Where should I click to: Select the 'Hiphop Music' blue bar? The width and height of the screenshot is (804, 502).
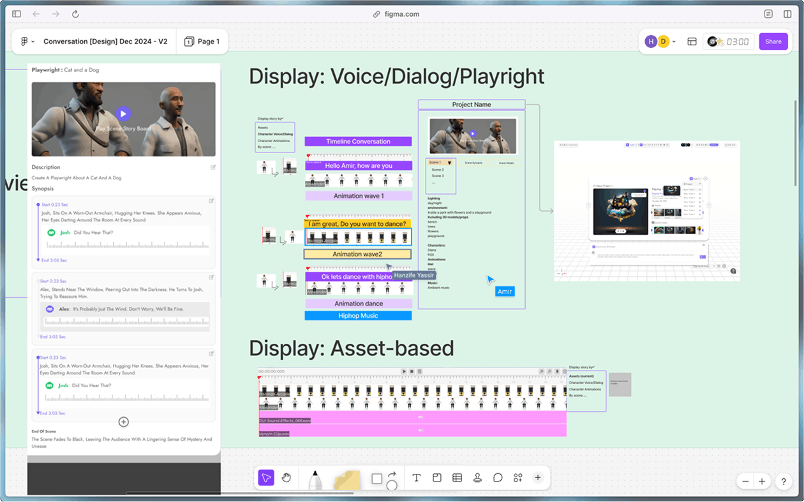pyautogui.click(x=358, y=316)
